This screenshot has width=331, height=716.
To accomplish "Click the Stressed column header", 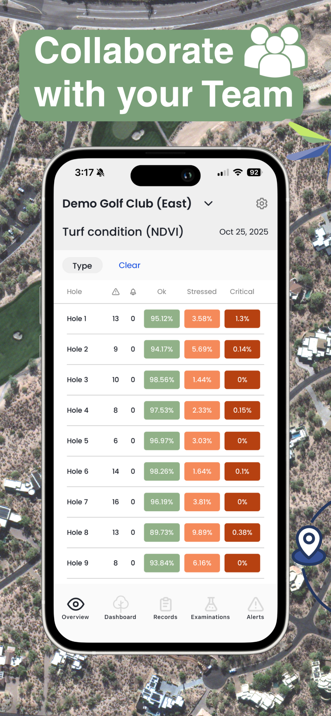I will tap(202, 292).
